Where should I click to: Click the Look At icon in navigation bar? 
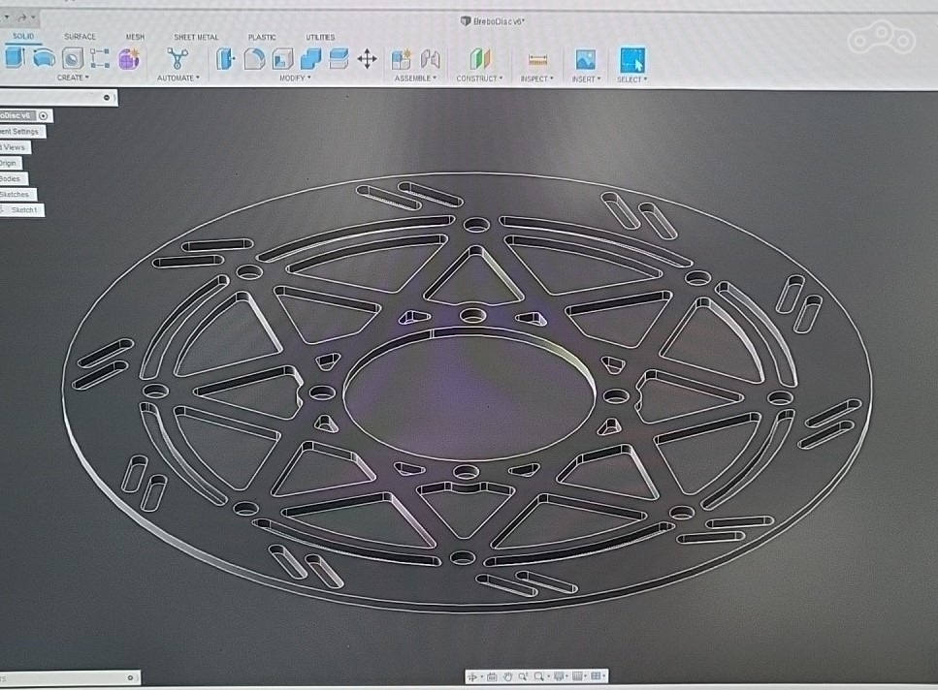tap(492, 675)
